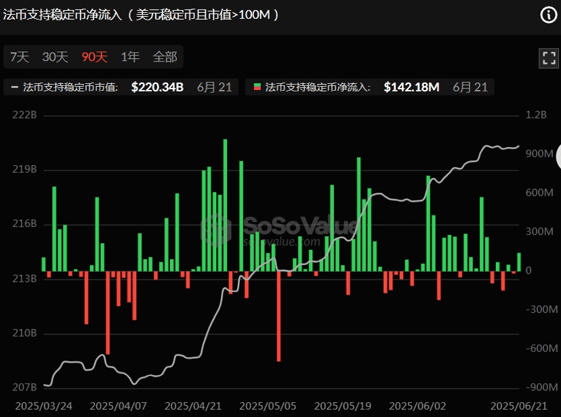The image size is (561, 417).
Task: Expand chart with the fullscreen icon
Action: (549, 58)
